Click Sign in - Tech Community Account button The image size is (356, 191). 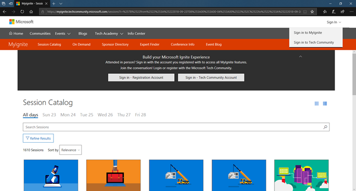coord(211,77)
